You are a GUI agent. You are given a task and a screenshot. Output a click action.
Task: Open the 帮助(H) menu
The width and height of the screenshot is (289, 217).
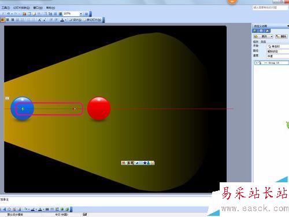tap(50, 8)
